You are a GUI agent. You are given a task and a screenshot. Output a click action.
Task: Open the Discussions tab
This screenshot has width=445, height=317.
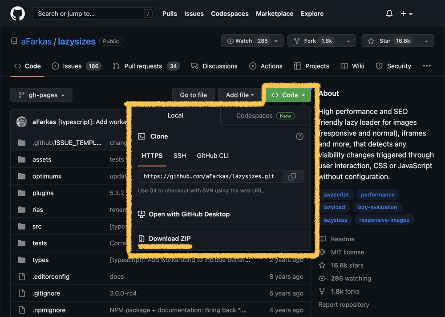[x=214, y=66]
